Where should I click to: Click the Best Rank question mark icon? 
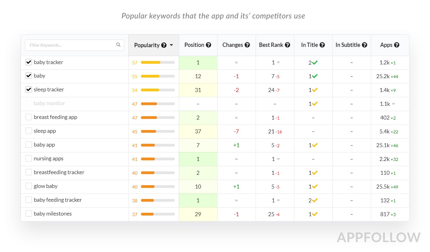287,45
